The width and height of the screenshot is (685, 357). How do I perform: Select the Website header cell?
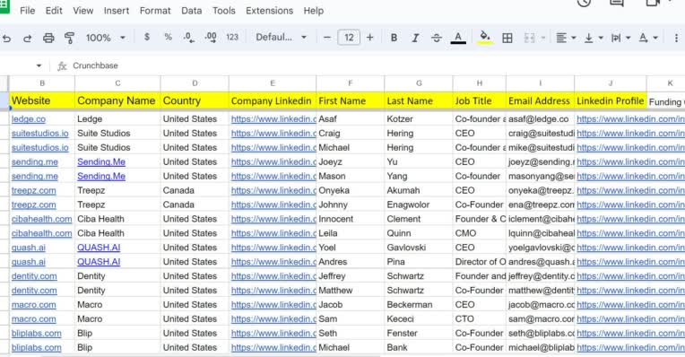click(x=42, y=100)
